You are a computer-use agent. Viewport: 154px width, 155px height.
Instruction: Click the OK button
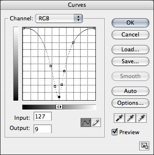pos(130,23)
